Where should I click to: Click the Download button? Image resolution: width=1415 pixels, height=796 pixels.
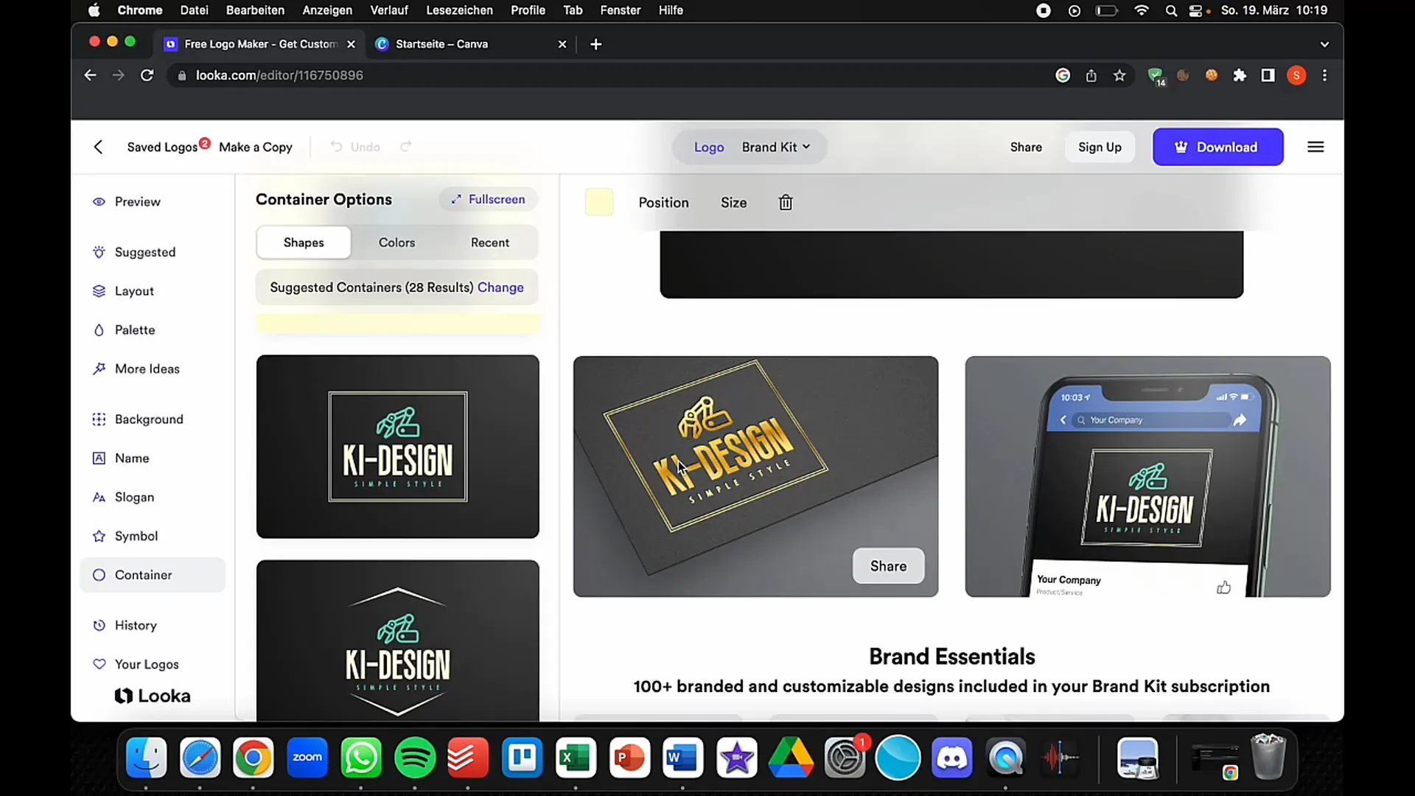1217,147
